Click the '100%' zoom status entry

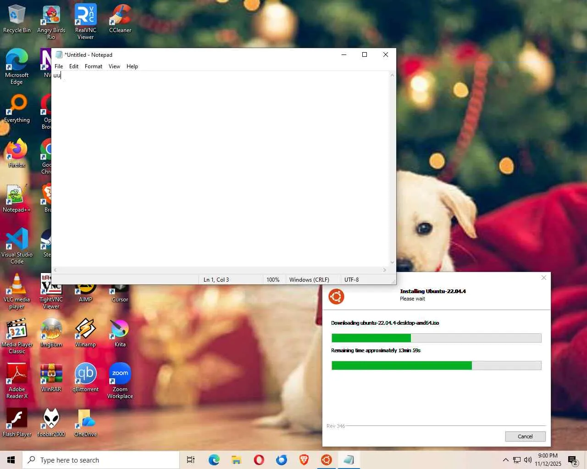273,280
